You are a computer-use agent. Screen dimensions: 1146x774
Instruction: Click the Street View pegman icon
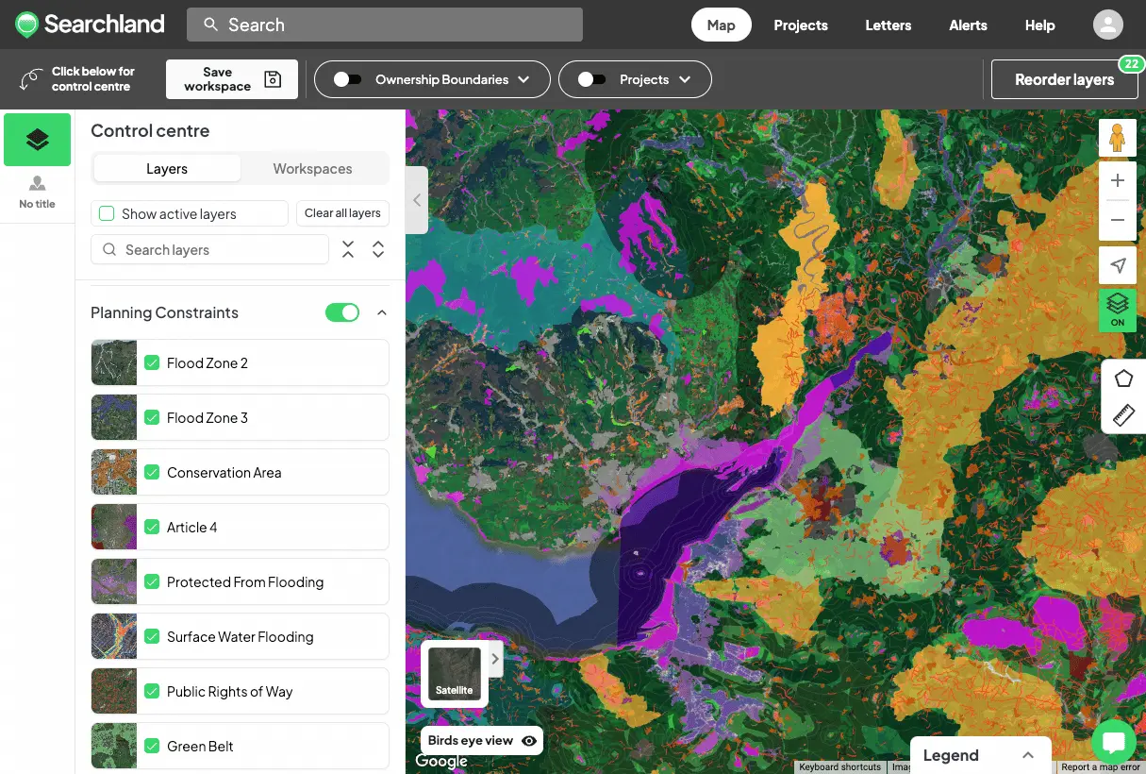coord(1117,139)
